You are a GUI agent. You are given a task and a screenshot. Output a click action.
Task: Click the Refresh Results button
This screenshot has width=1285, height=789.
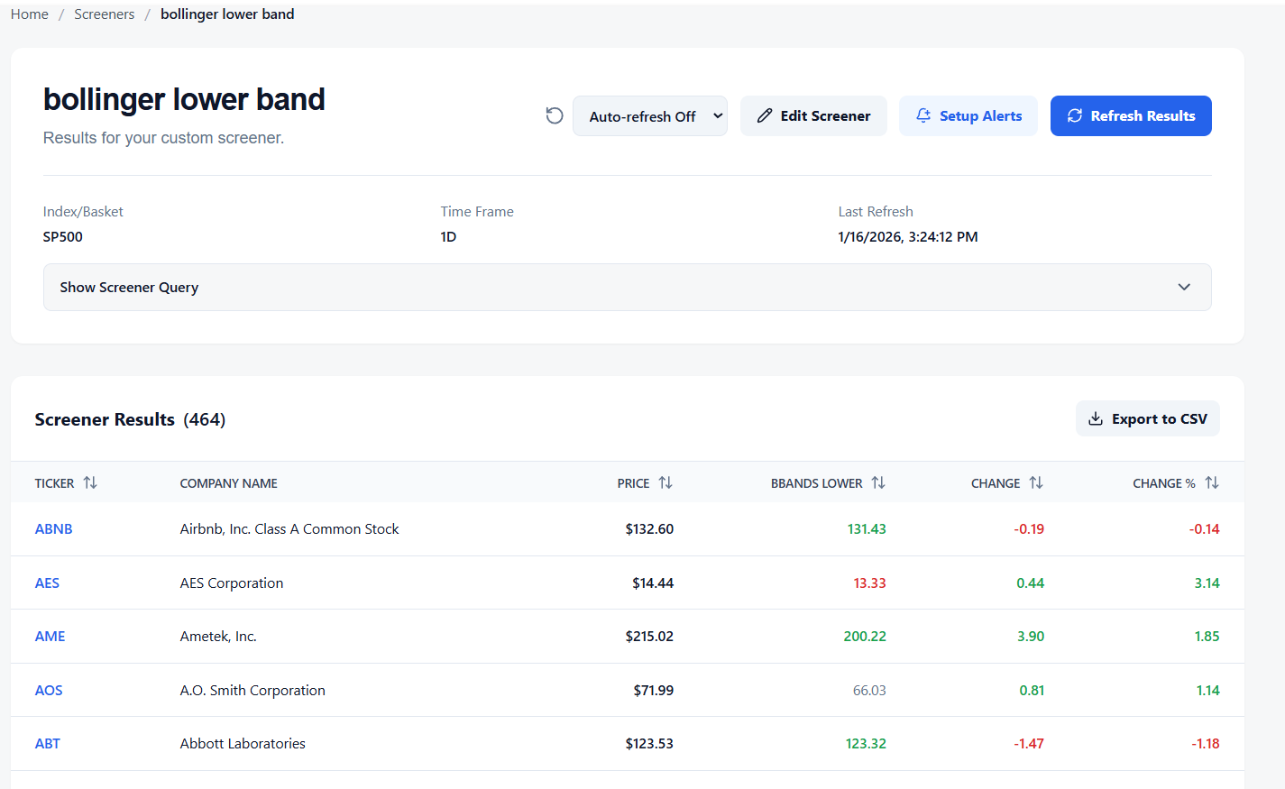click(x=1131, y=115)
